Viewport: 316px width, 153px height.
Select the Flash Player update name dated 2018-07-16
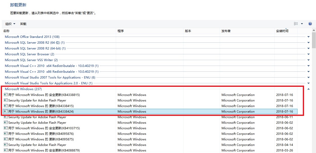click(x=37, y=100)
